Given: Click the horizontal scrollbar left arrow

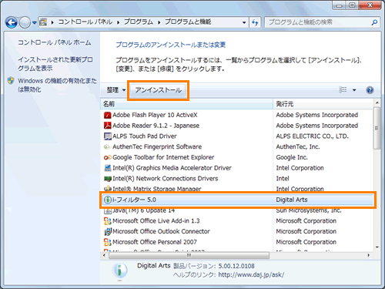Looking at the screenshot, I should (104, 255).
